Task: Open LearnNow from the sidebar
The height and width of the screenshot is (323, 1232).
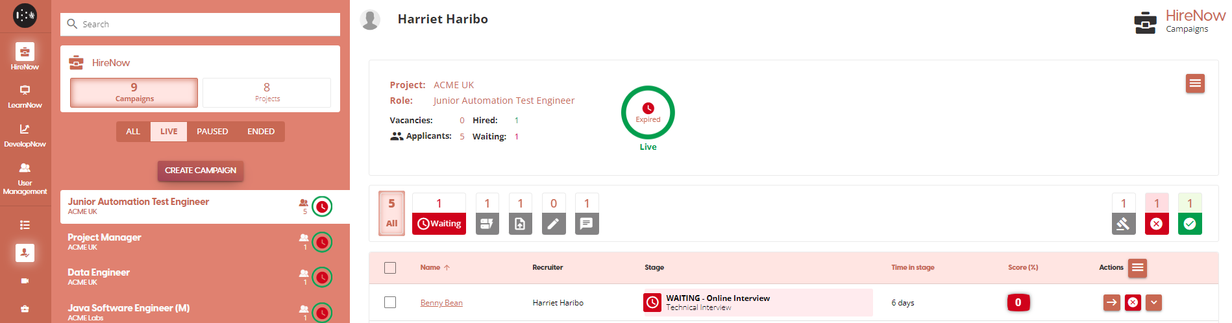Action: point(25,96)
